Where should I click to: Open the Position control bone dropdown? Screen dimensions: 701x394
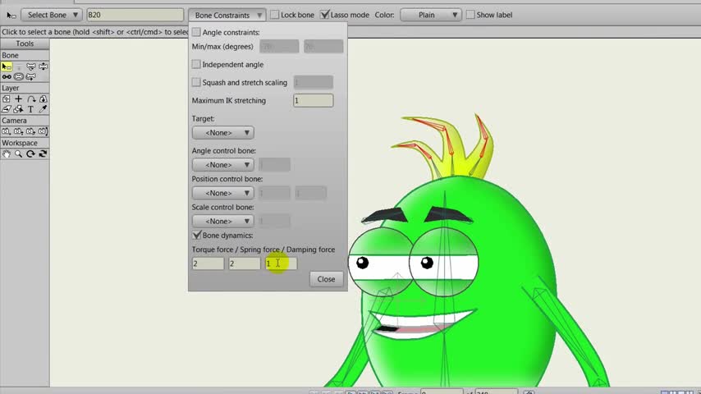(x=223, y=193)
